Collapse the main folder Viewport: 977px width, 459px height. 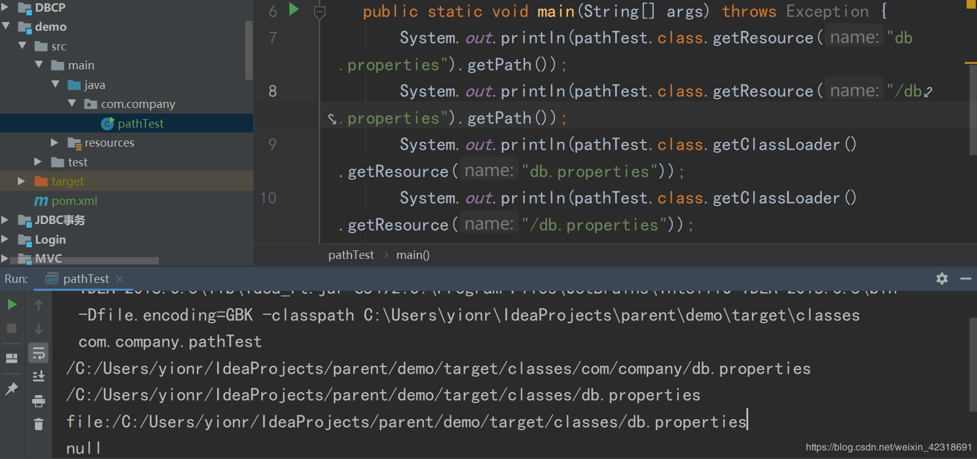pyautogui.click(x=39, y=65)
